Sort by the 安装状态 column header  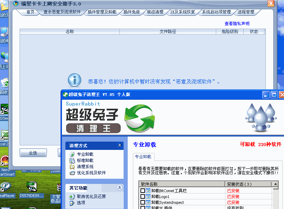248,184
